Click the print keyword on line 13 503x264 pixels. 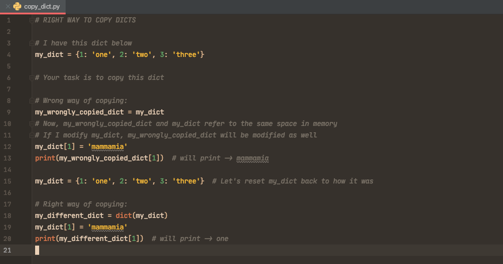(45, 159)
